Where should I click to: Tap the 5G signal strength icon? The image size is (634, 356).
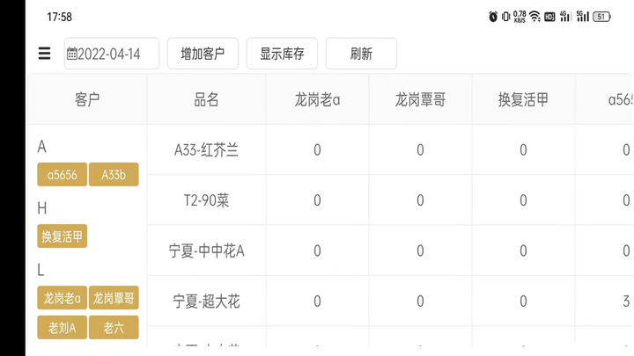[583, 16]
